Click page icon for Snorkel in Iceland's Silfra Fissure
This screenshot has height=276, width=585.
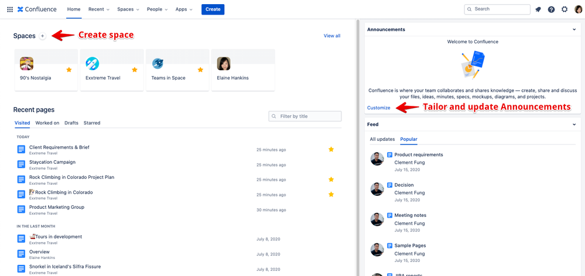[22, 268]
